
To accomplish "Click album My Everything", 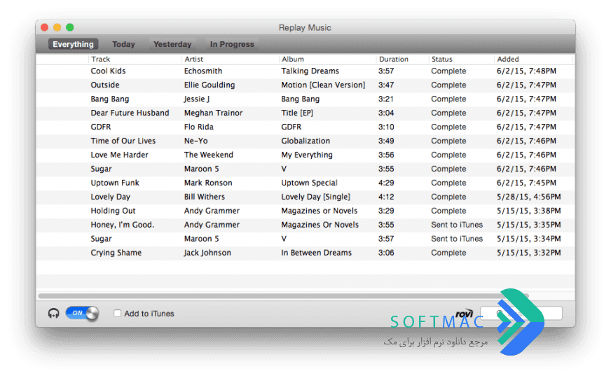I will (x=307, y=155).
